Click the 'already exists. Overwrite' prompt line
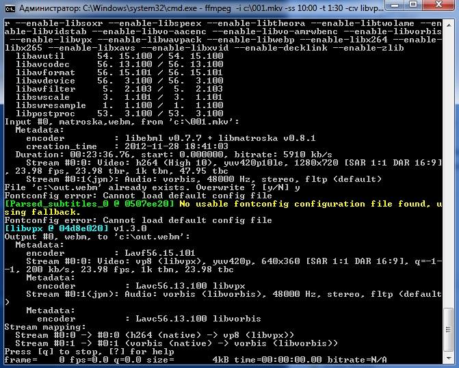This screenshot has height=368, width=459. [x=153, y=187]
